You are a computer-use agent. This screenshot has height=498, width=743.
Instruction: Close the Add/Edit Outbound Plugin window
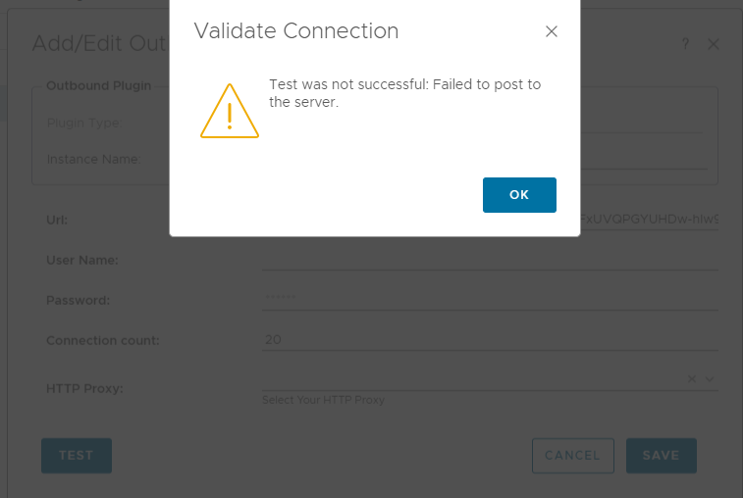point(714,44)
